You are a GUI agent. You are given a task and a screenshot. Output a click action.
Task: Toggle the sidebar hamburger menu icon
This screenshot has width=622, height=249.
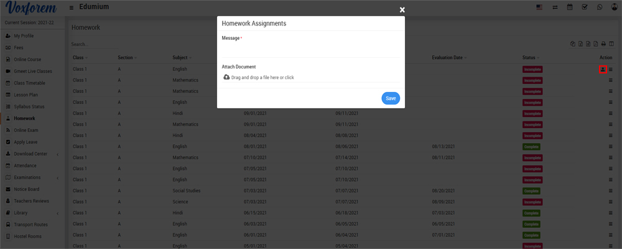(x=72, y=7)
